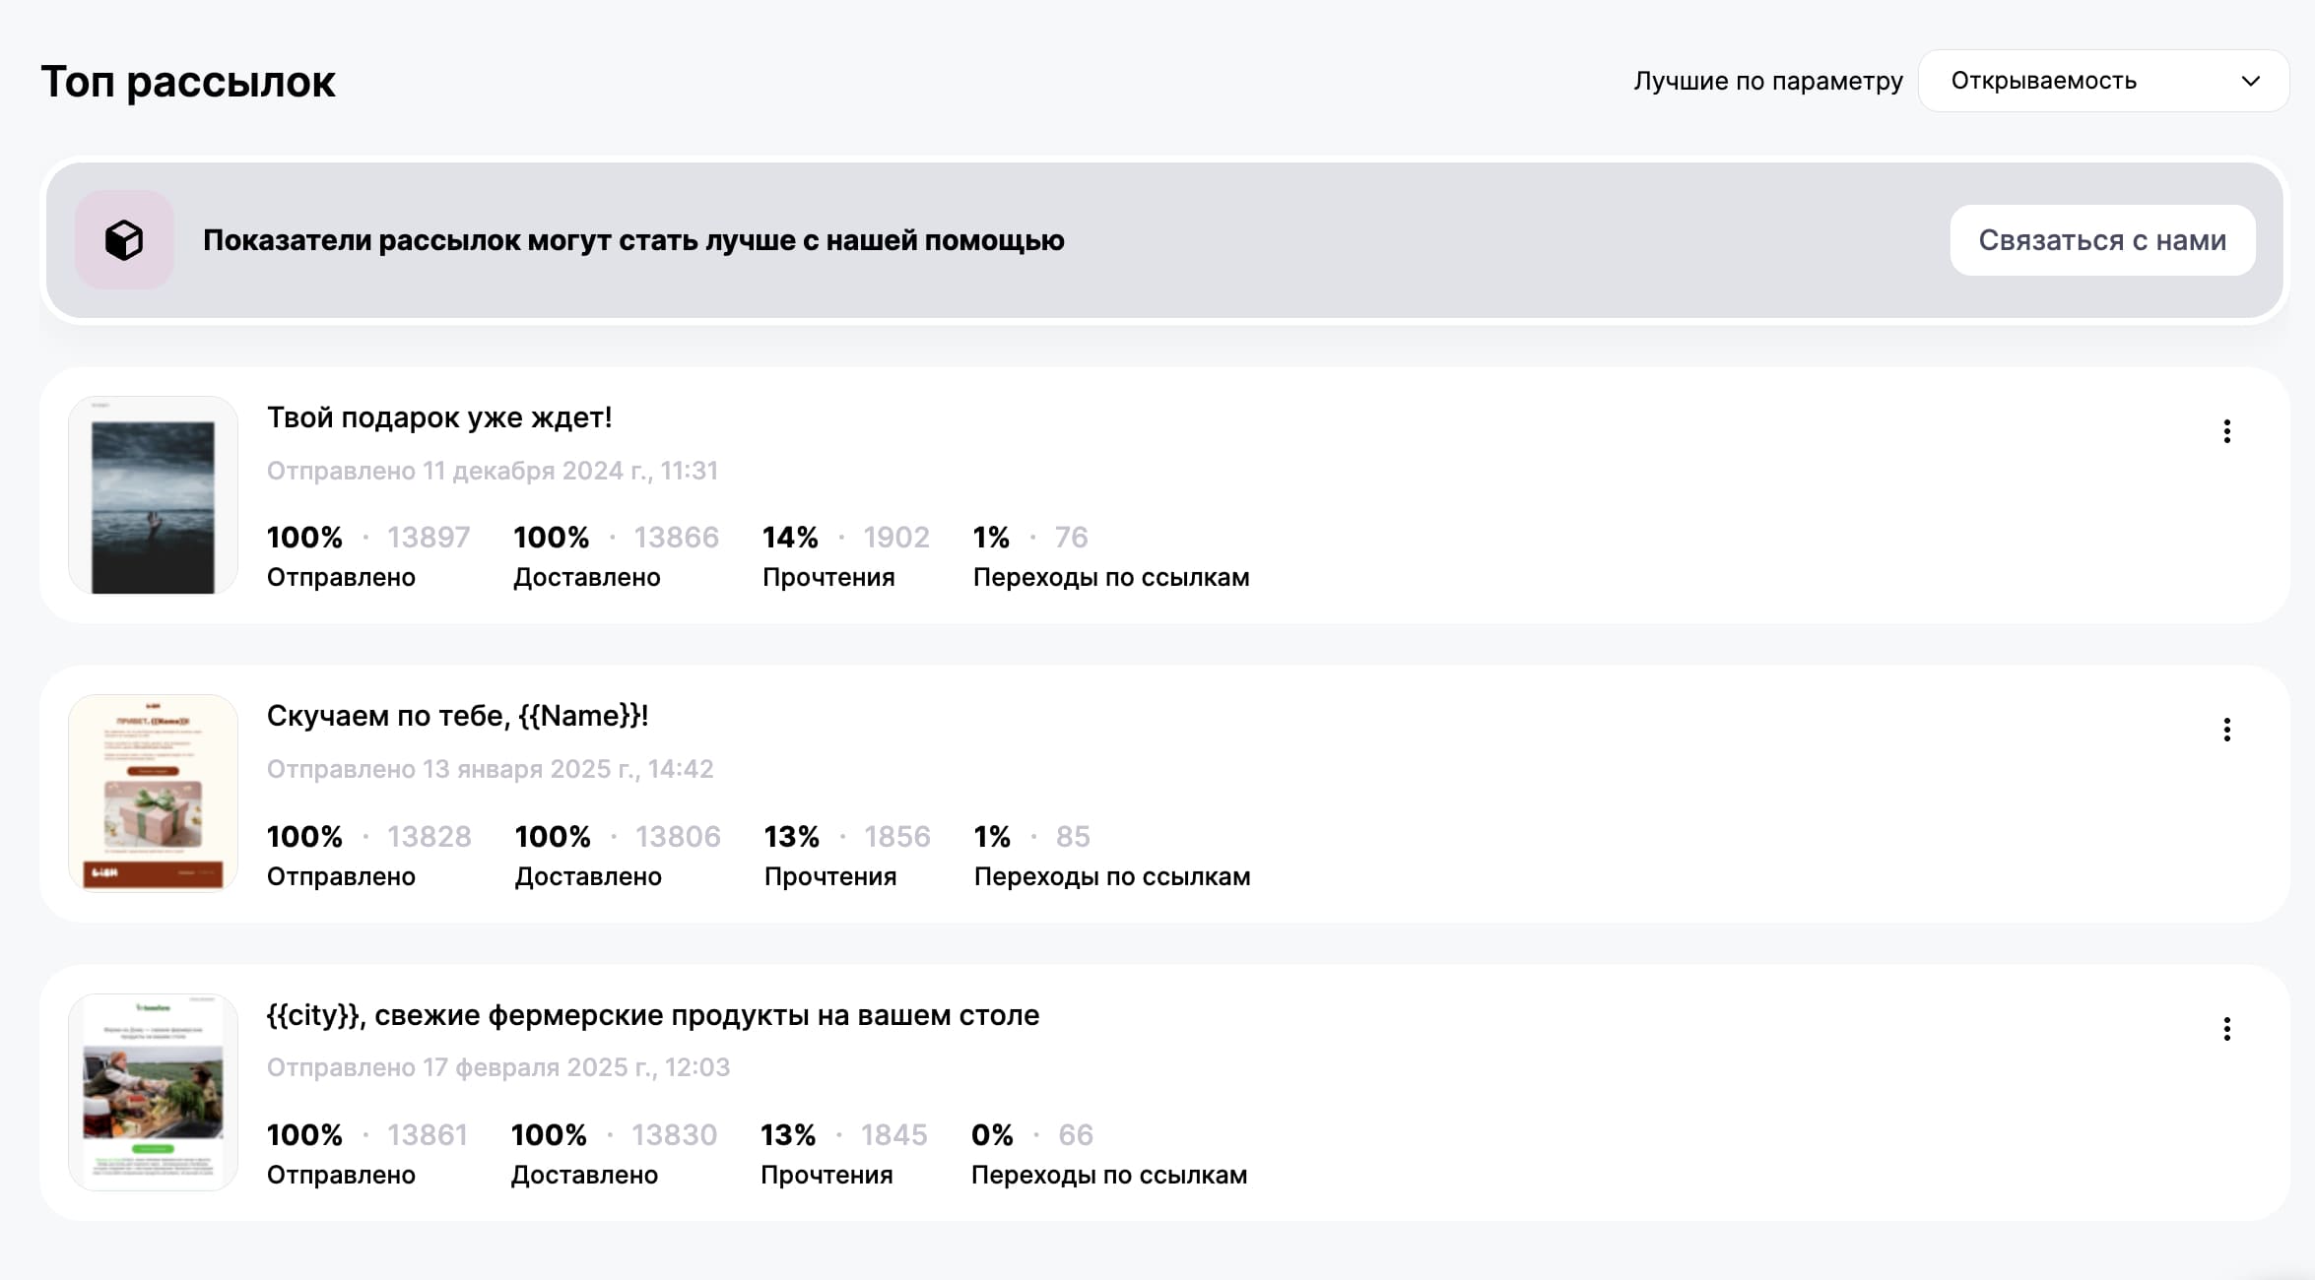Viewport: 2315px width, 1280px height.
Task: Click the farmers market email thumbnail
Action: pos(153,1092)
